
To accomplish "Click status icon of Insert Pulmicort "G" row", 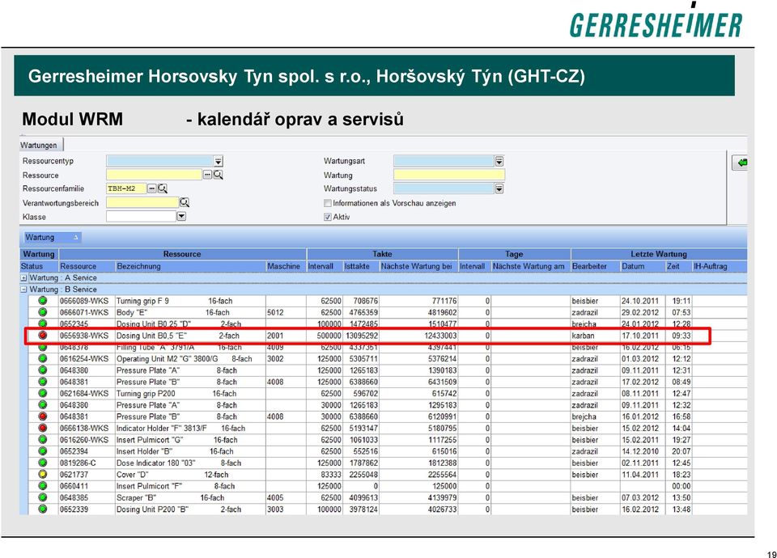I will (x=43, y=440).
